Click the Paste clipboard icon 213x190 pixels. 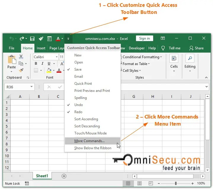[x=12, y=59]
